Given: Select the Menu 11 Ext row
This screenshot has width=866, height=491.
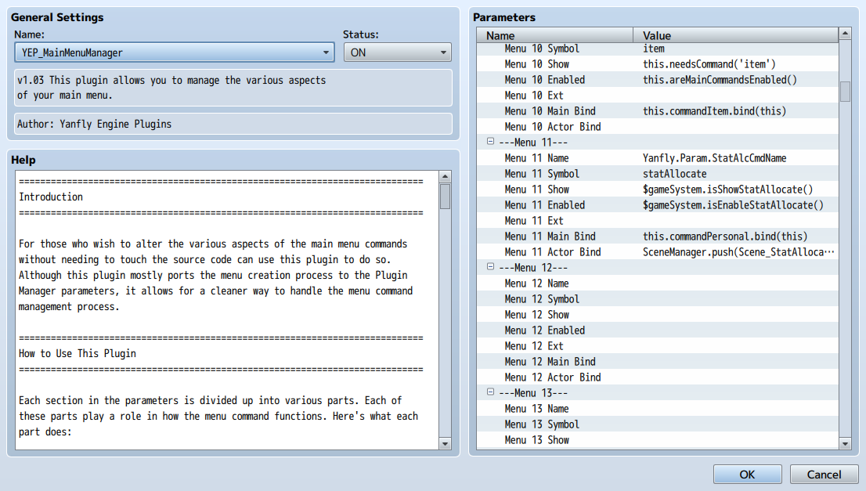Looking at the screenshot, I should (x=657, y=221).
